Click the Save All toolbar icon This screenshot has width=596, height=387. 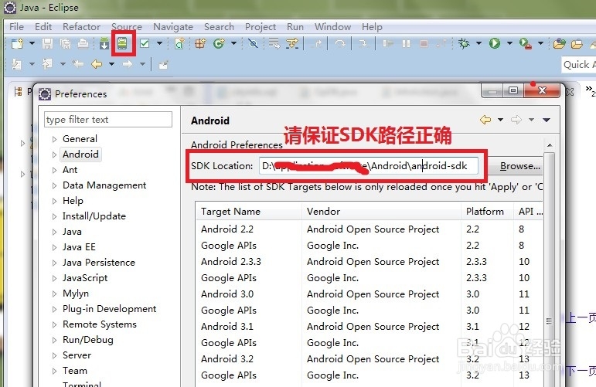(x=66, y=44)
